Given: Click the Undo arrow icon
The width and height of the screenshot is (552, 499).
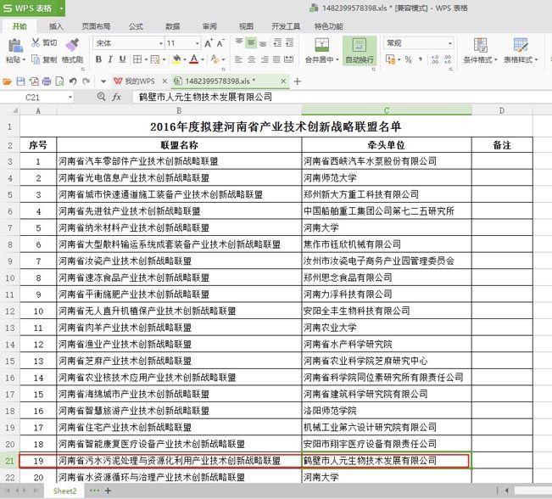Looking at the screenshot, I should click(74, 81).
